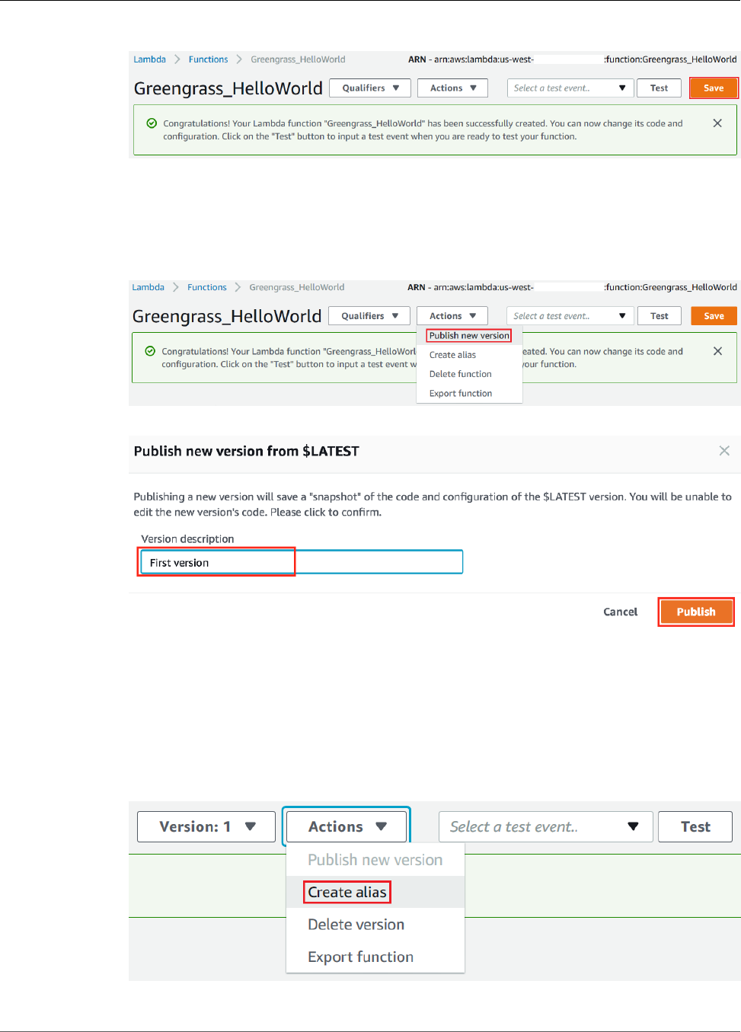Choose Publish new version from Actions menu
741x1032 pixels.
click(469, 336)
